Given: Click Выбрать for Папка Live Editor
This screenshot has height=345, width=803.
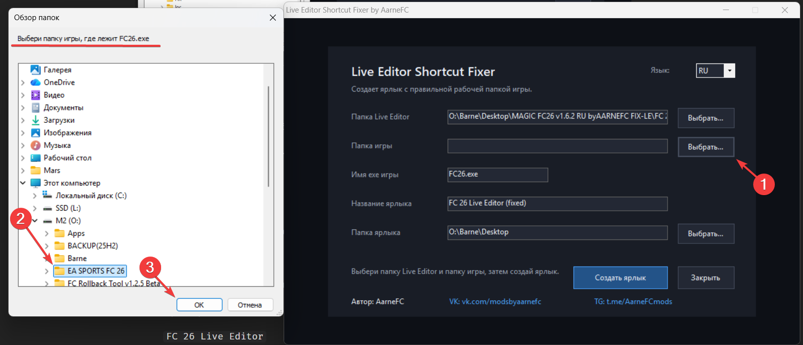Looking at the screenshot, I should click(x=706, y=118).
